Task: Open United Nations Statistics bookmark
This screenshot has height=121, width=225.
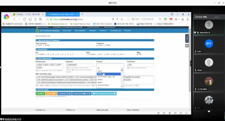Action: (x=80, y=24)
